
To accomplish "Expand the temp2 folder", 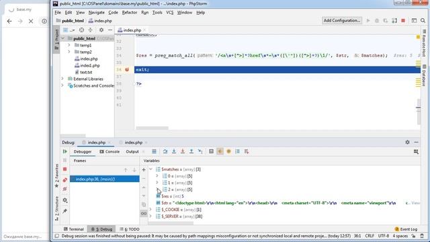I will click(x=69, y=52).
